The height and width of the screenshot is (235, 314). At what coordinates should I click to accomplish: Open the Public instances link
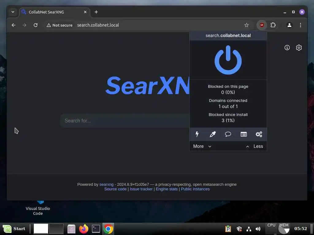pos(195,189)
